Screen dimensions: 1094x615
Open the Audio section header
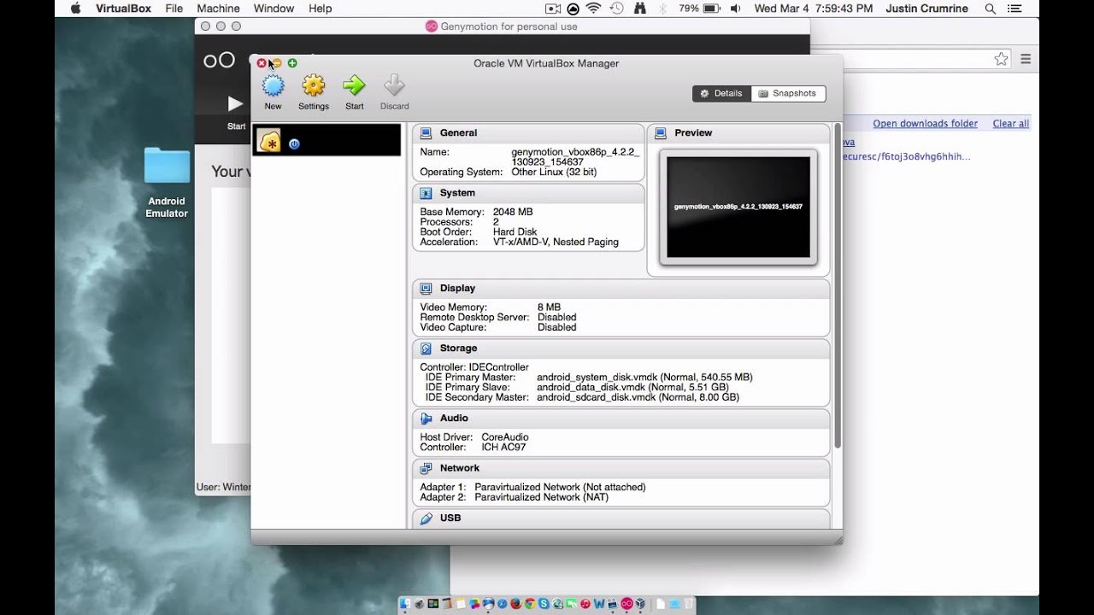(x=621, y=419)
